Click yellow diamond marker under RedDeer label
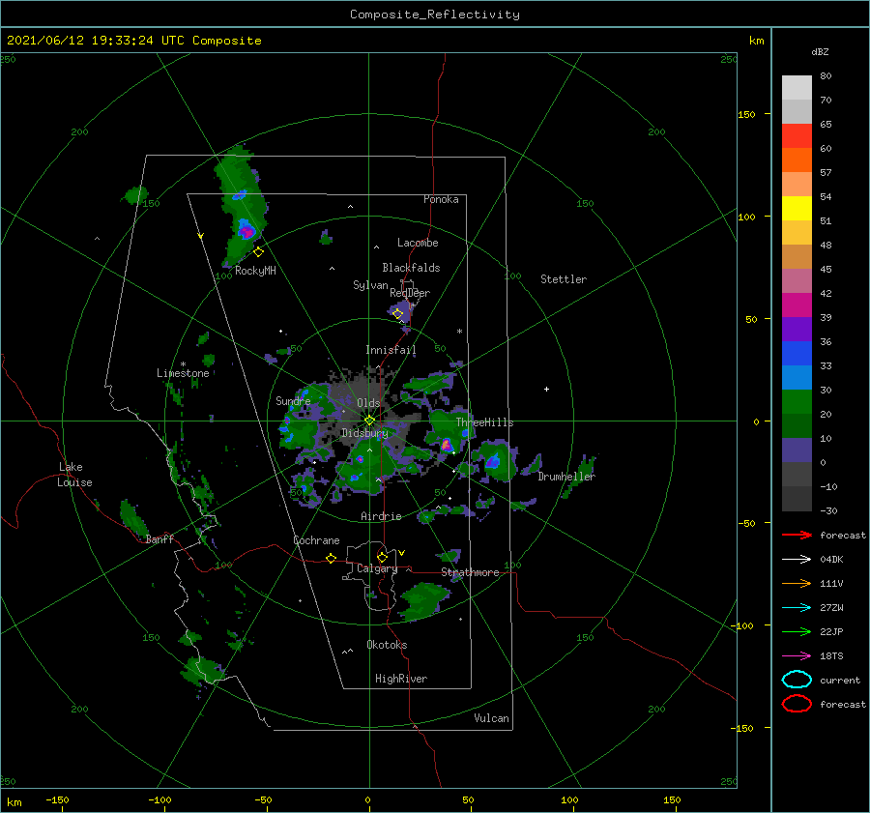870x813 pixels. [398, 314]
